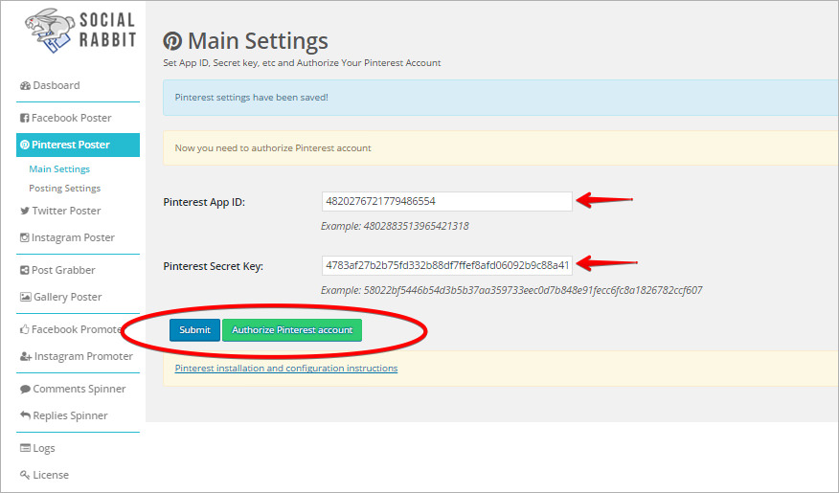Click Authorize Pinterest account button
Screen dimensions: 839x493
(292, 330)
